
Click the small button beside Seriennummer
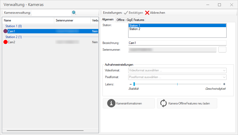tap(222, 49)
